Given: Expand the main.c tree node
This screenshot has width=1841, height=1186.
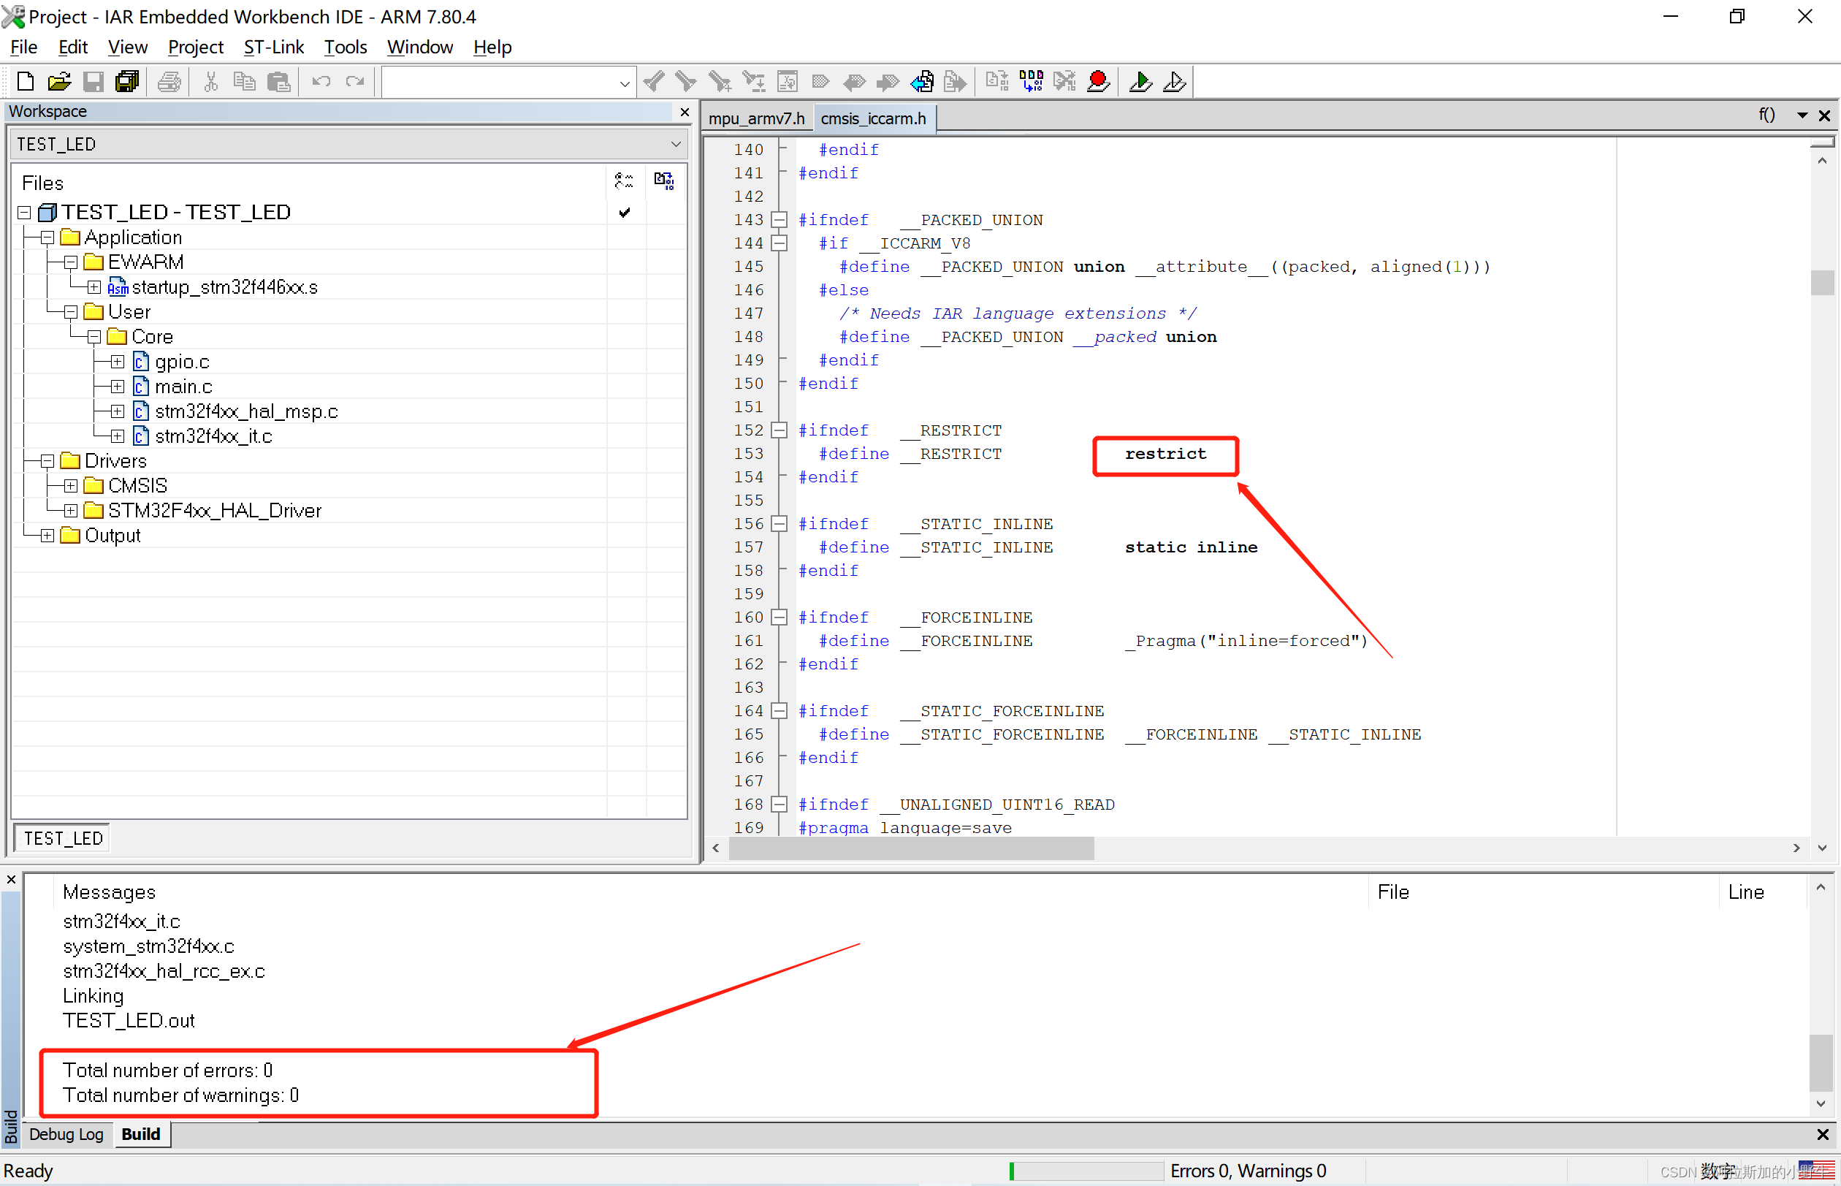Looking at the screenshot, I should tap(117, 387).
